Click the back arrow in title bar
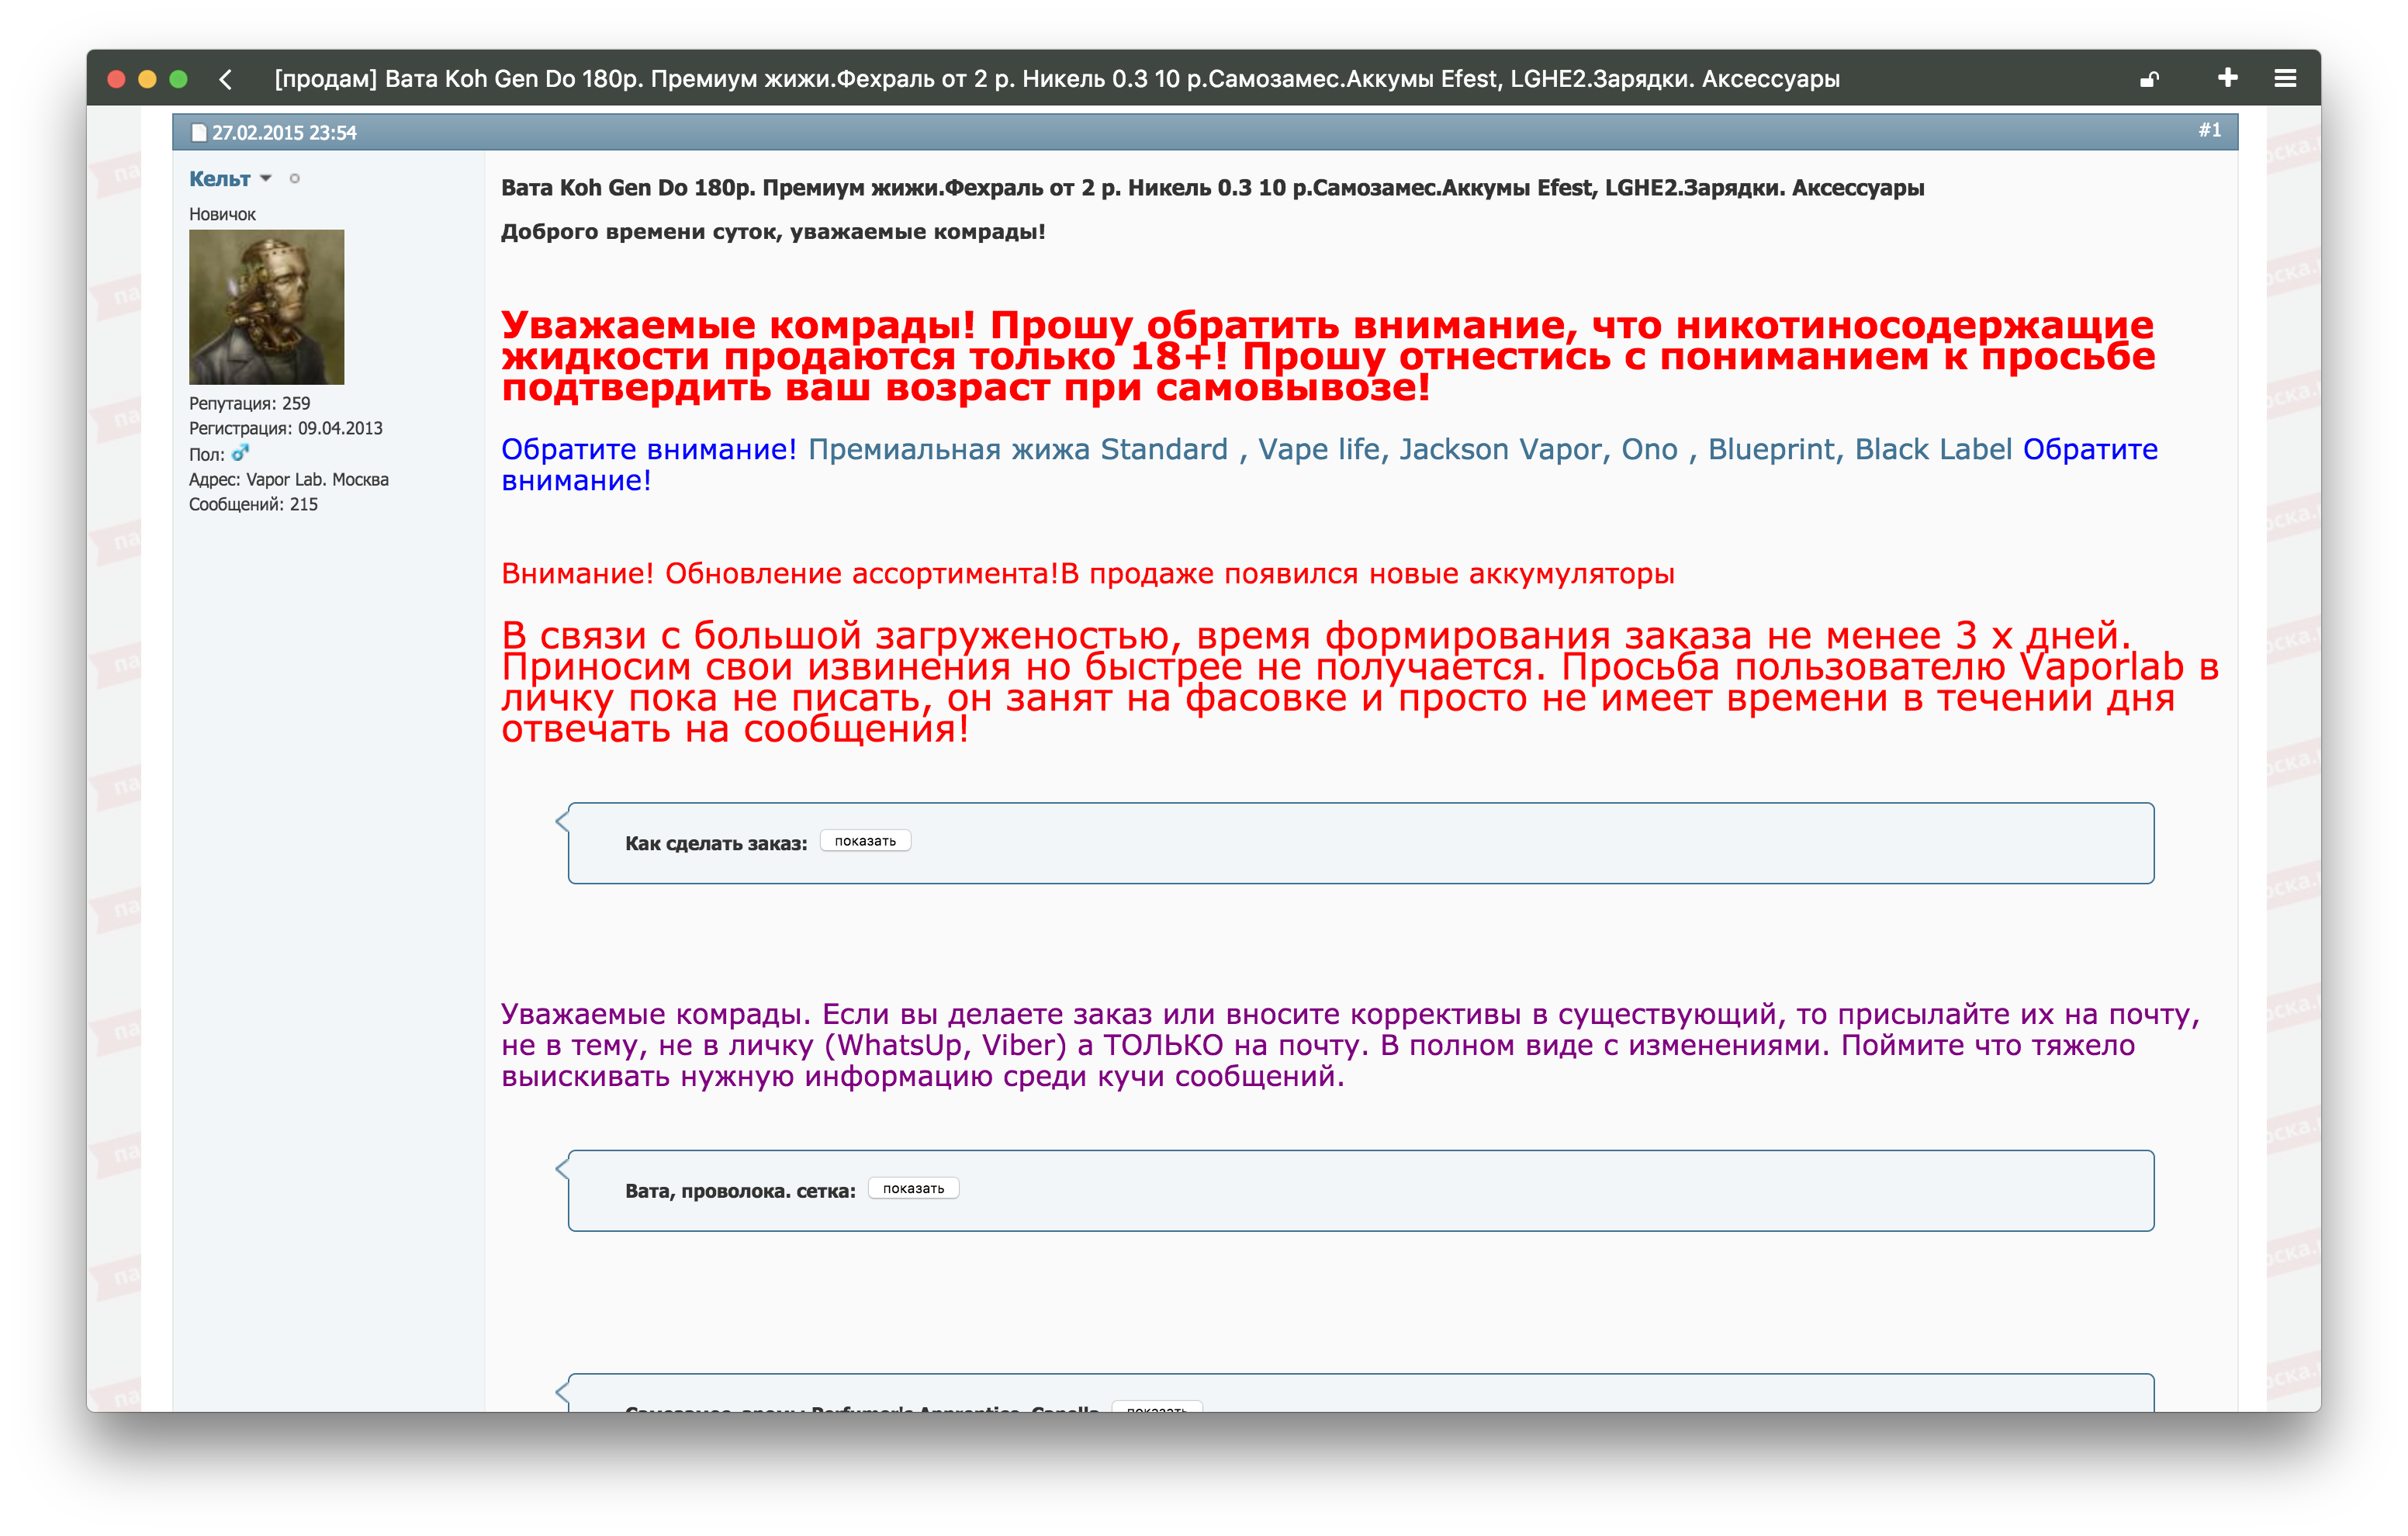This screenshot has width=2408, height=1536. click(226, 79)
